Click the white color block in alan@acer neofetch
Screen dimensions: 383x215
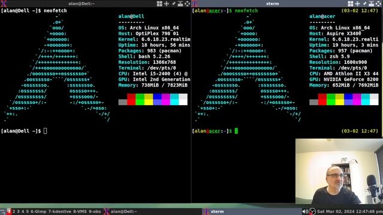click(374, 99)
